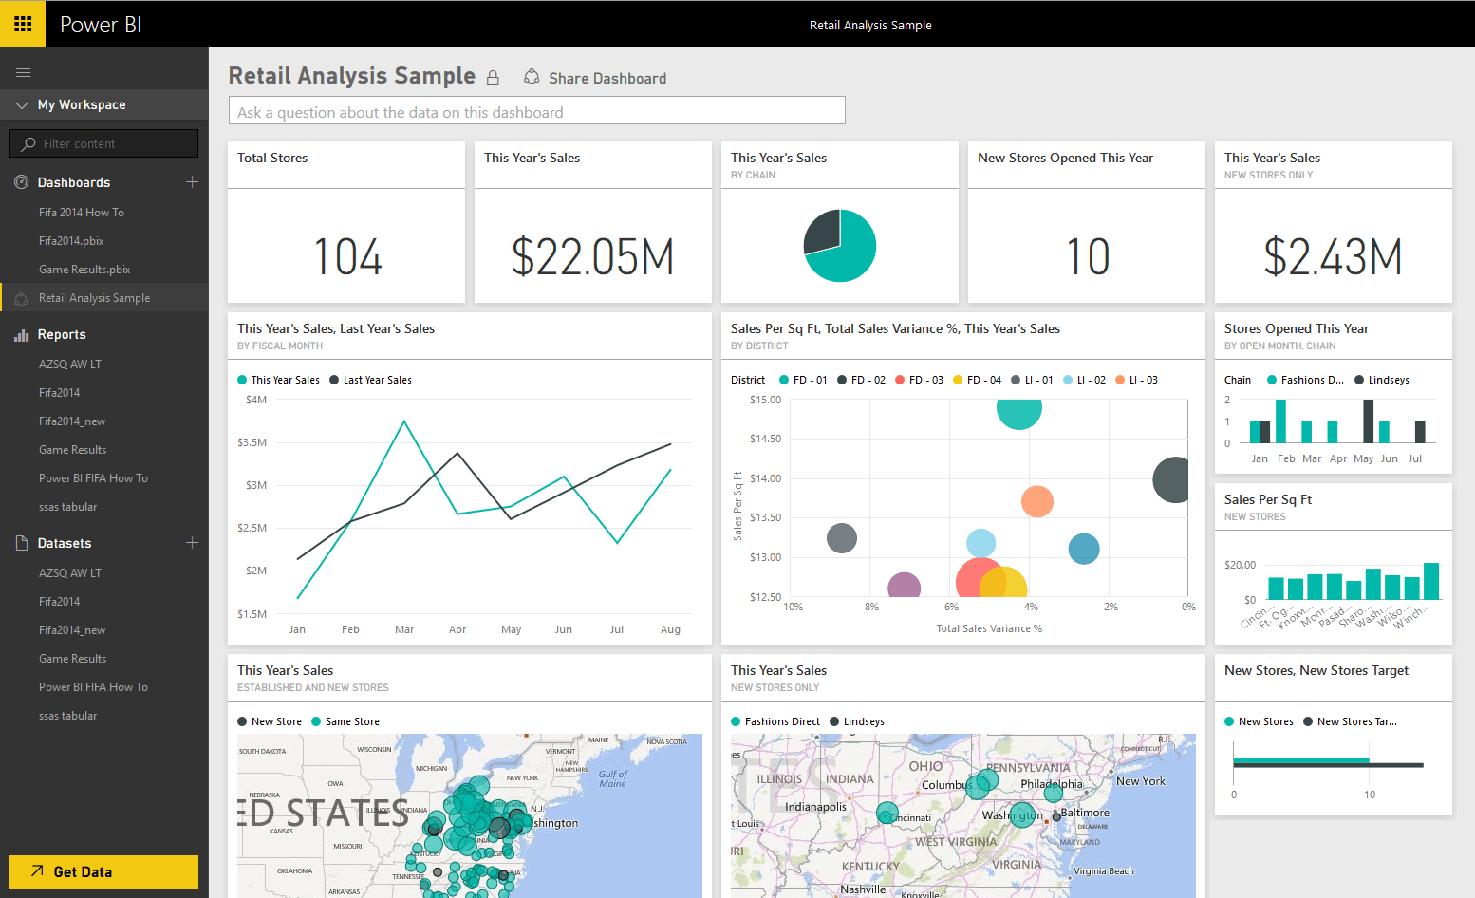Viewport: 1475px width, 898px height.
Task: Click the plus icon beside Datasets
Action: click(192, 542)
